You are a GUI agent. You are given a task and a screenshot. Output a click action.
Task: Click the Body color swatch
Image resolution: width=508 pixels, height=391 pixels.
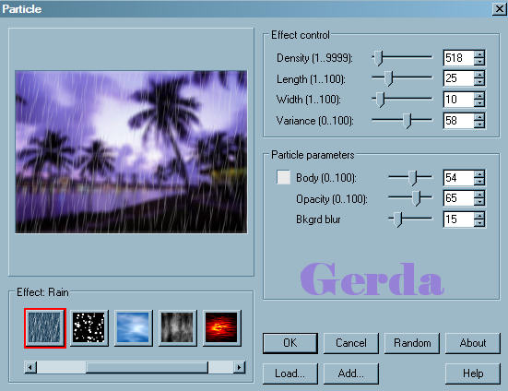click(x=283, y=178)
